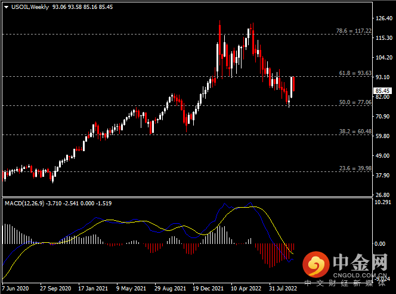
Task: Click the 126.40 price axis label
Action: pyautogui.click(x=382, y=18)
